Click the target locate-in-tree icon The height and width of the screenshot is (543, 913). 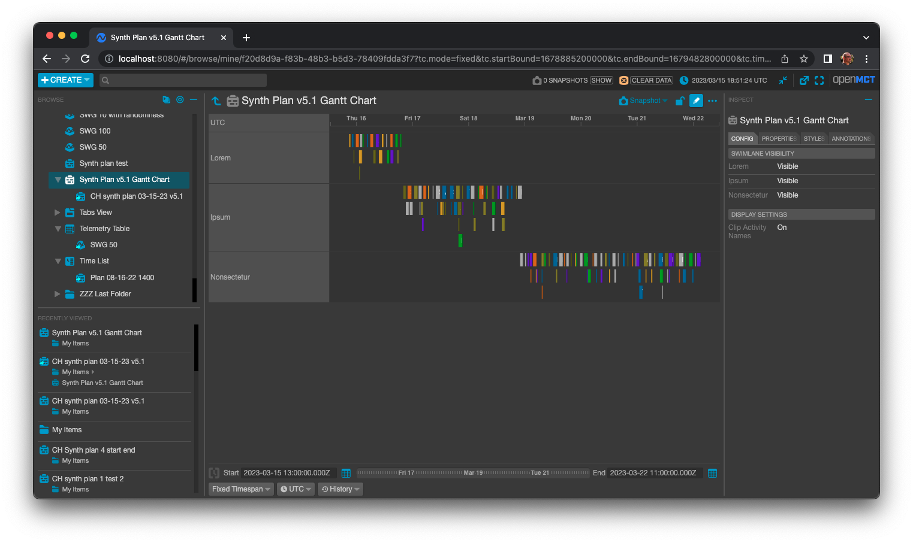pyautogui.click(x=180, y=100)
